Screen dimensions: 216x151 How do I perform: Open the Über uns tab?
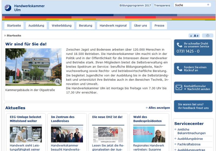pos(140,26)
